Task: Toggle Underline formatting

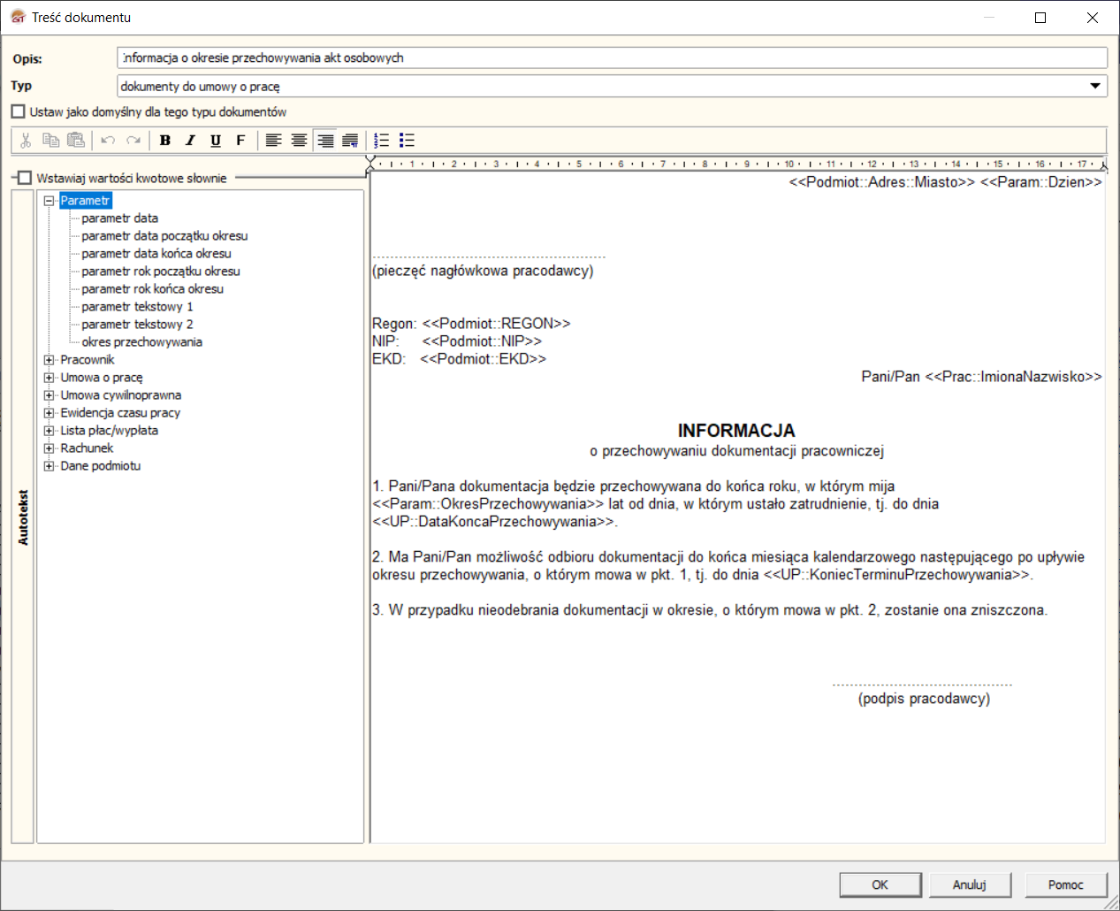Action: click(x=216, y=141)
